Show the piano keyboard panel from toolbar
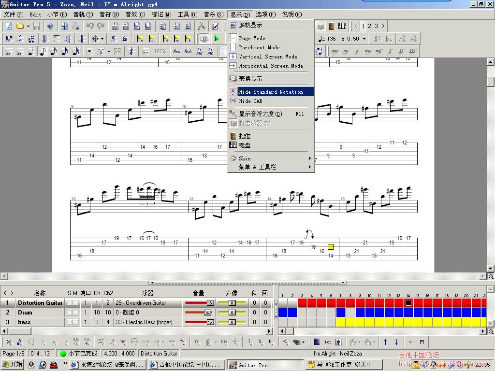Viewport: 495px width, 371px height. pyautogui.click(x=342, y=26)
